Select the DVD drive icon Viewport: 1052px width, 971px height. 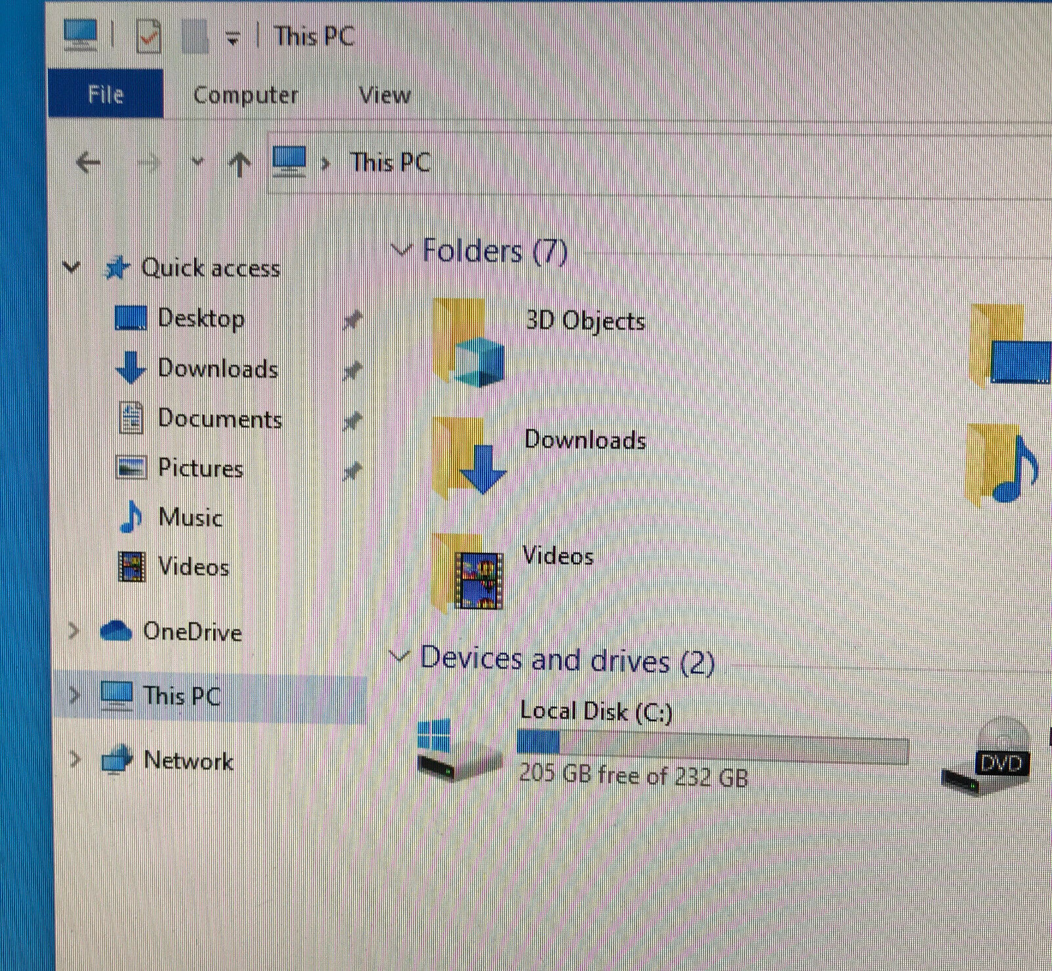pyautogui.click(x=986, y=756)
